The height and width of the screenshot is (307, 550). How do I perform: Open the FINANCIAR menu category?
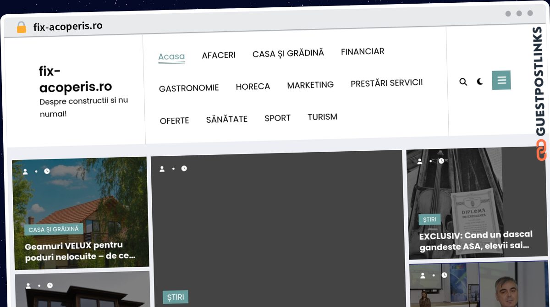click(363, 52)
